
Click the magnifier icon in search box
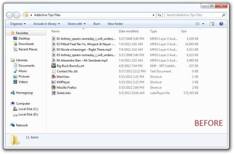coord(223,15)
